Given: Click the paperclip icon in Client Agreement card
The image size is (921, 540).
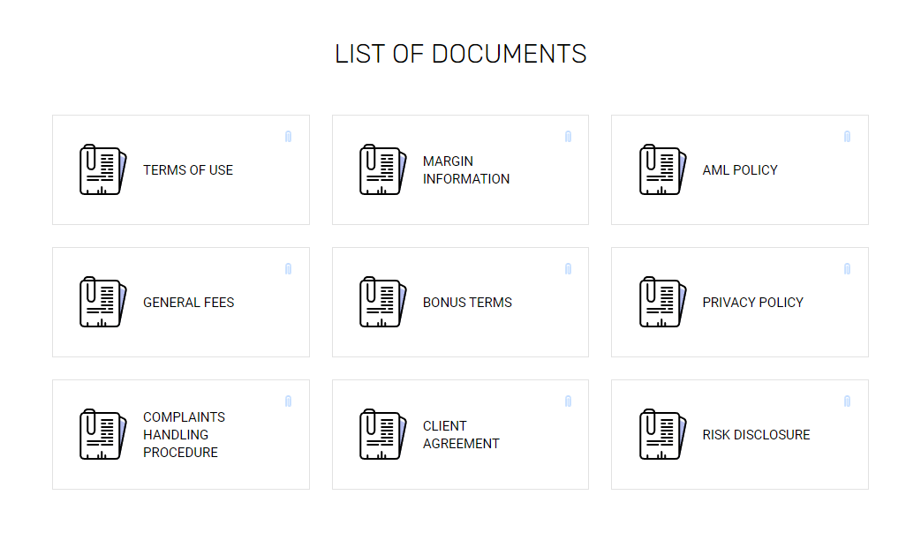Looking at the screenshot, I should (x=568, y=401).
